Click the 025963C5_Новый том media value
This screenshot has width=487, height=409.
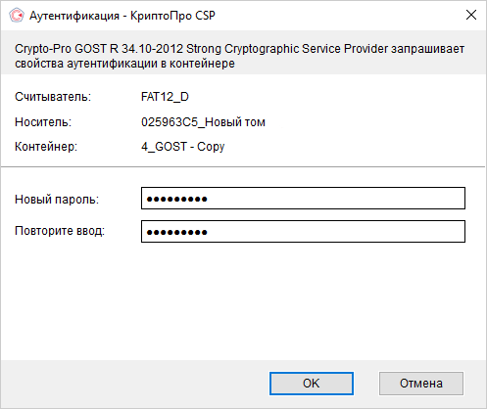pyautogui.click(x=203, y=122)
